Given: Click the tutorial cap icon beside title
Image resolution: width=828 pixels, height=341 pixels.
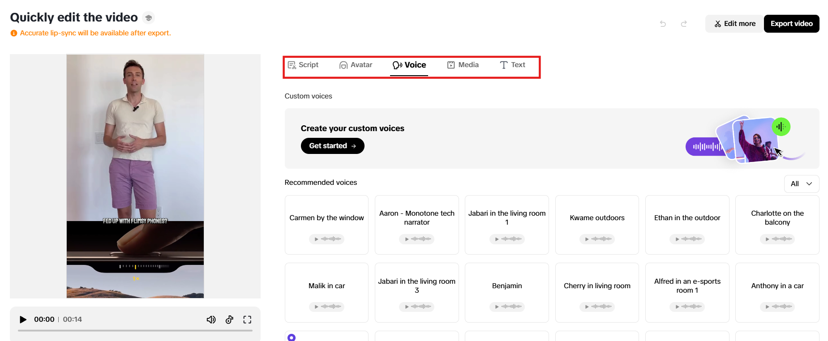Looking at the screenshot, I should [149, 18].
